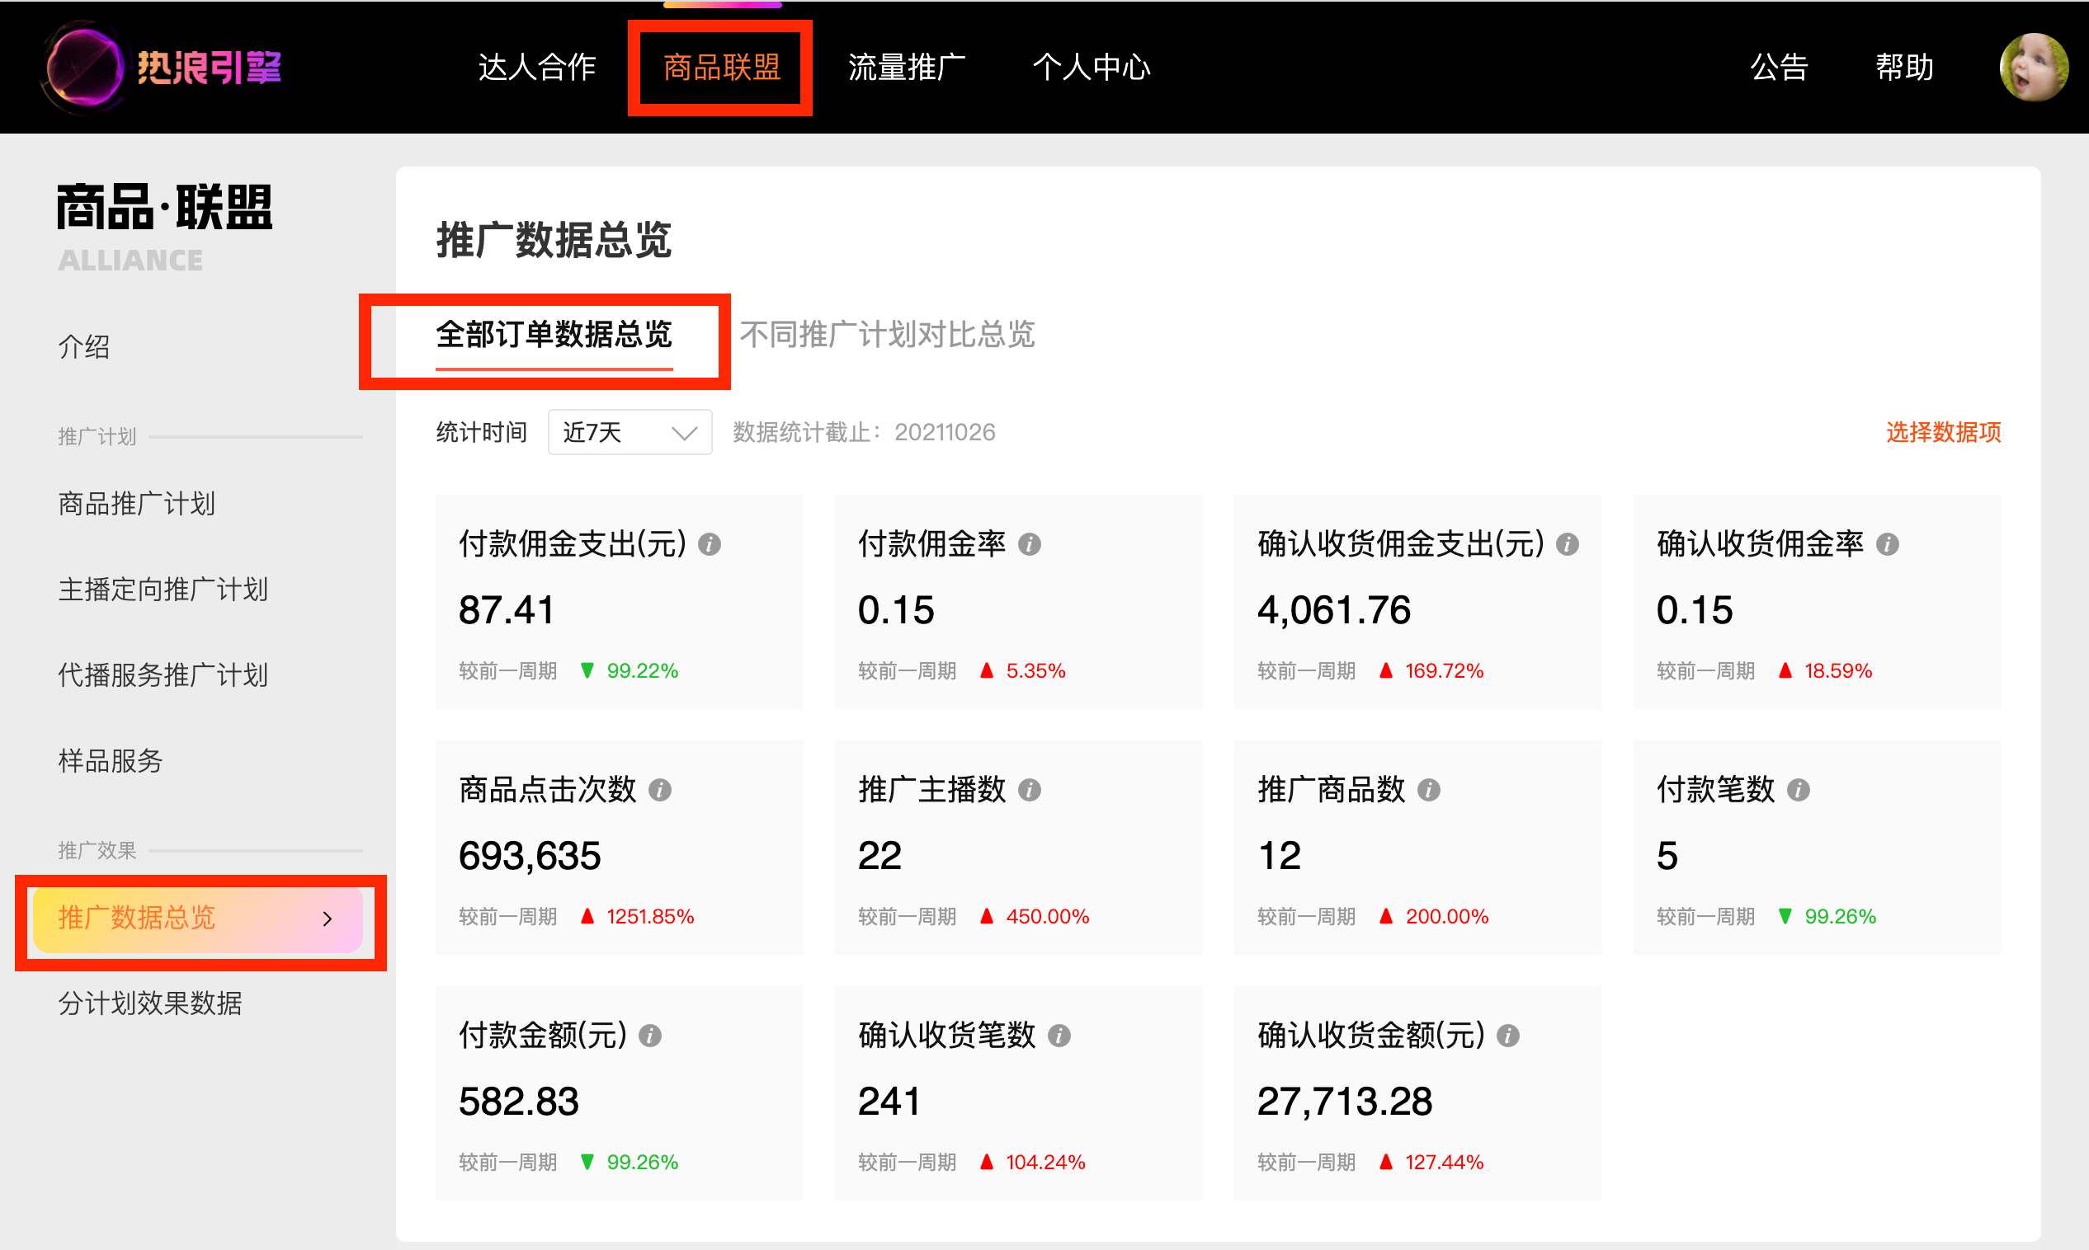Open 流量推广 in top navigation
The height and width of the screenshot is (1250, 2089).
(907, 68)
